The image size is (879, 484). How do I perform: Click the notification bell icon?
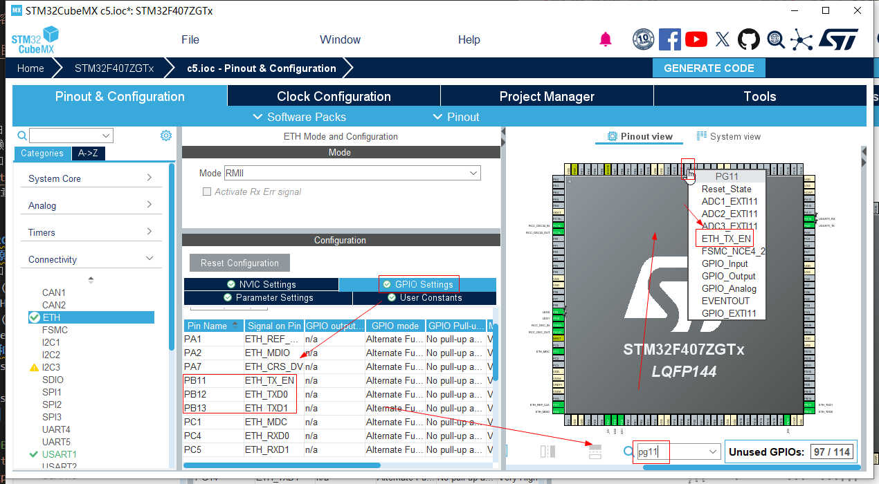coord(606,39)
